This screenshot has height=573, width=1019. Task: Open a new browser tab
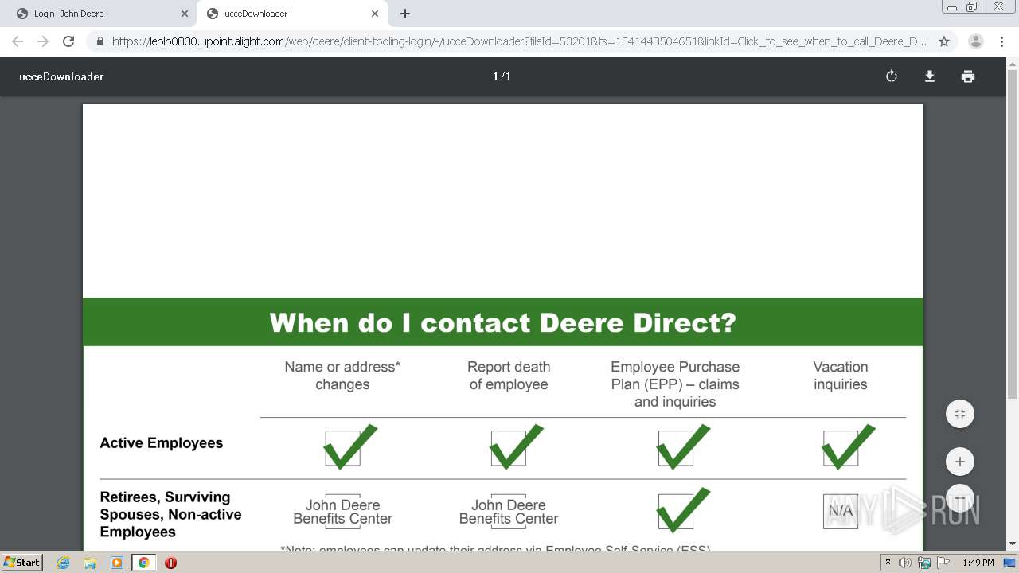tap(405, 14)
